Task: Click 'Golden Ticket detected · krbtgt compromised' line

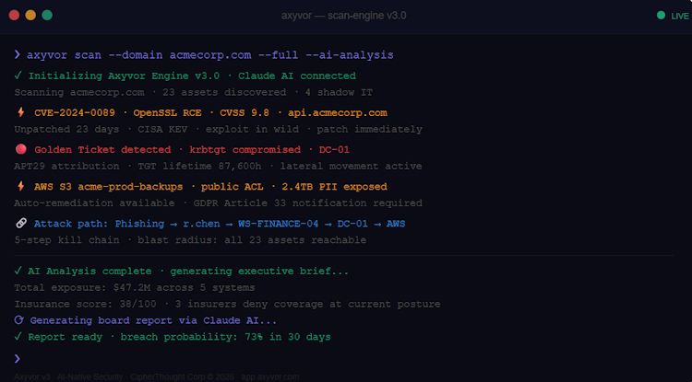Action: 192,150
